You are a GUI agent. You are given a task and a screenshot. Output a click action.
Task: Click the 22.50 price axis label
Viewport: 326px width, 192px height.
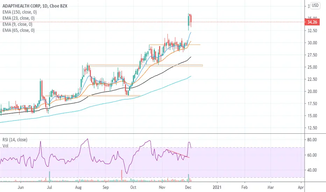tap(312, 79)
